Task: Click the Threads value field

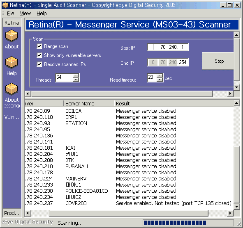Action: (x=64, y=78)
